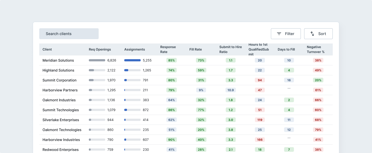Focus the Search clients field

(x=69, y=34)
